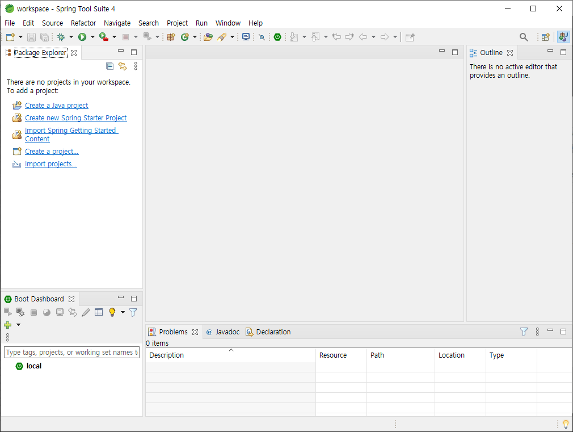This screenshot has height=432, width=573.
Task: Click the Forward navigation arrow icon
Action: (x=385, y=37)
